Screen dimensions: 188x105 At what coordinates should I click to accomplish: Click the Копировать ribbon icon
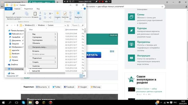coord(27,14)
